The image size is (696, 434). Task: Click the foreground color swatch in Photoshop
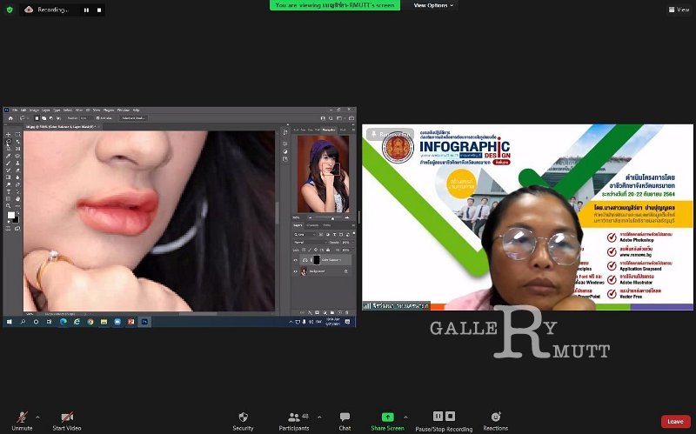11,214
